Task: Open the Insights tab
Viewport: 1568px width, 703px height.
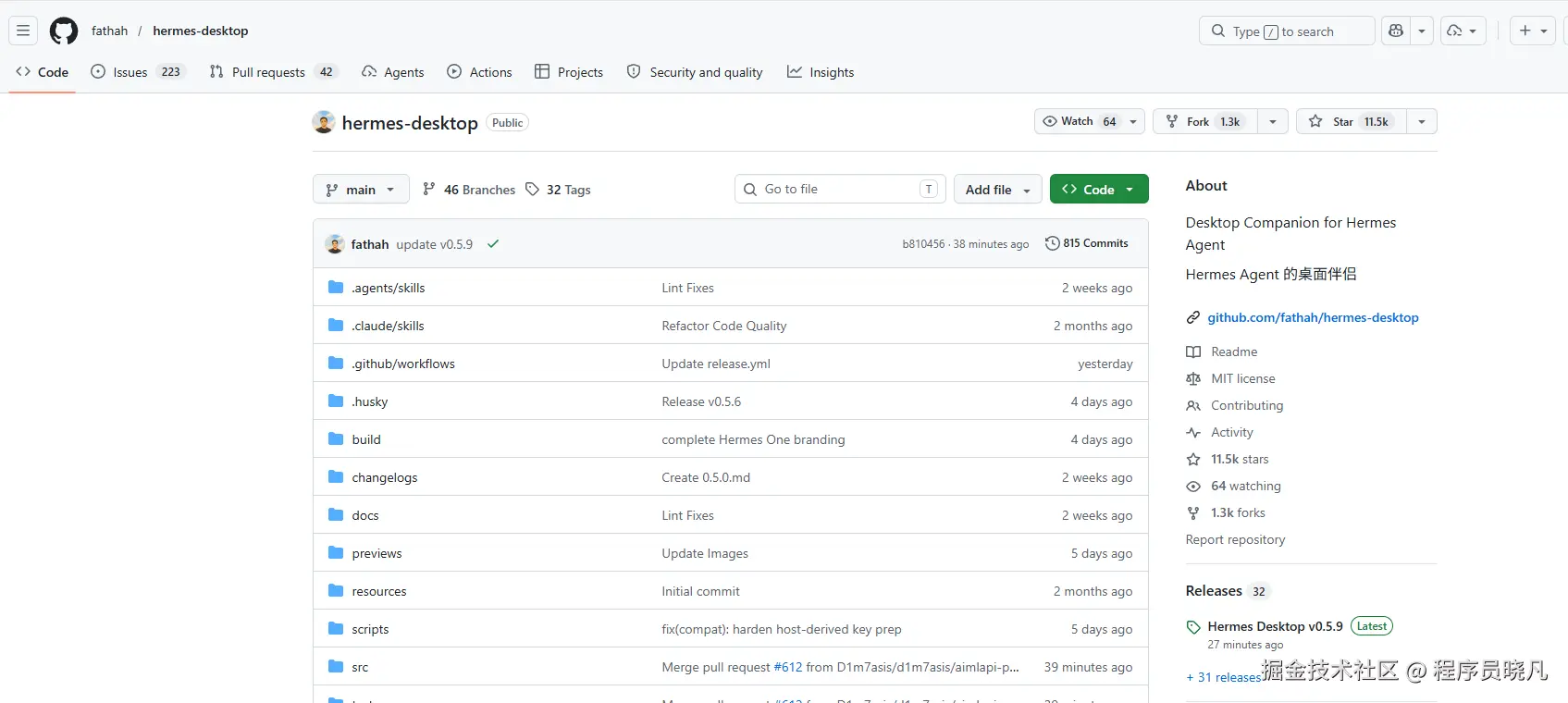Action: click(x=821, y=72)
